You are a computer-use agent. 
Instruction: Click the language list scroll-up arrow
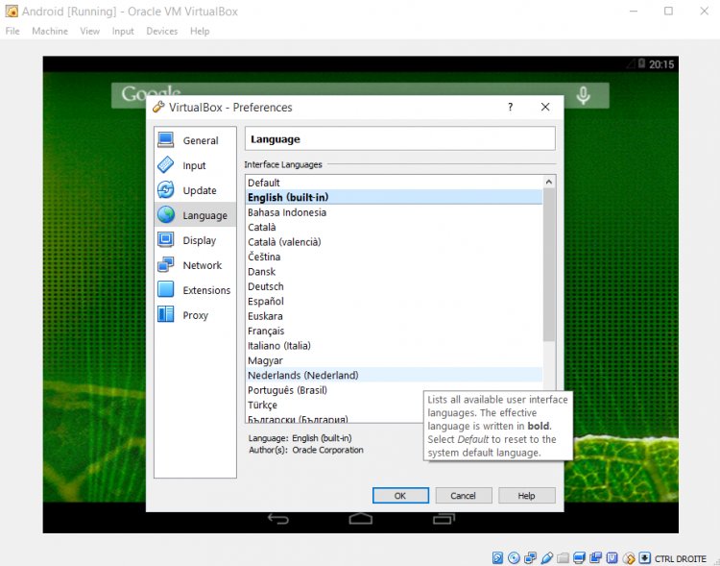(x=549, y=182)
